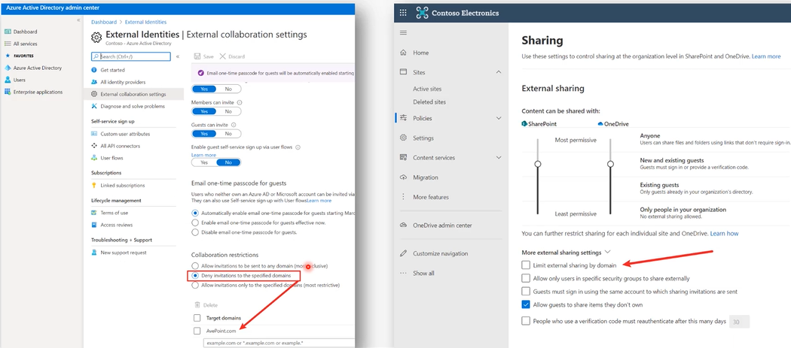Open Learn more link in Sharing description

pyautogui.click(x=766, y=56)
